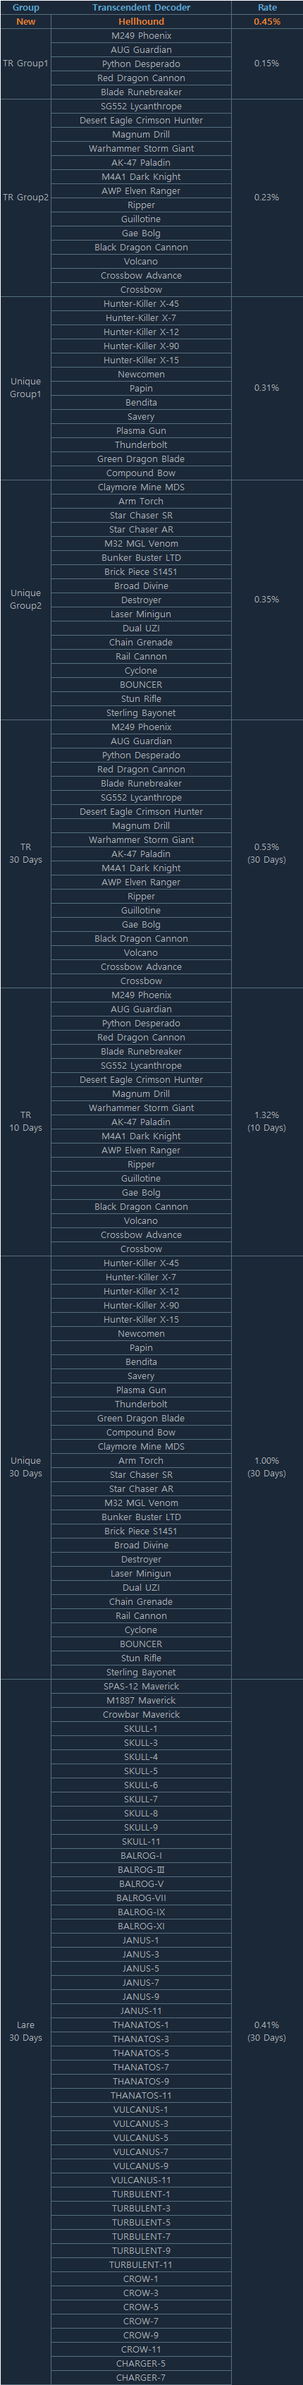303x2385 pixels.
Task: Click the BALROG-XI weapon row
Action: tap(142, 1926)
